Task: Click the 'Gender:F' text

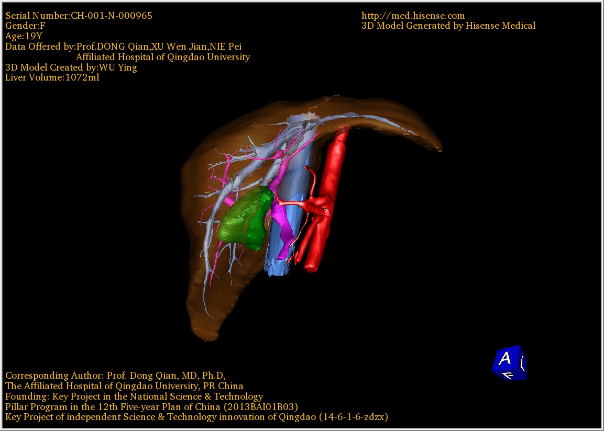Action: [x=25, y=26]
